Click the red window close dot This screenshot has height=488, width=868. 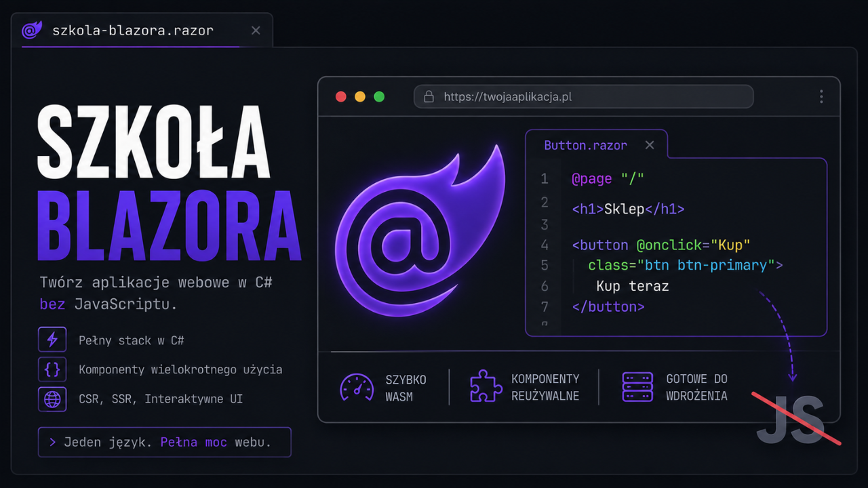pyautogui.click(x=341, y=96)
